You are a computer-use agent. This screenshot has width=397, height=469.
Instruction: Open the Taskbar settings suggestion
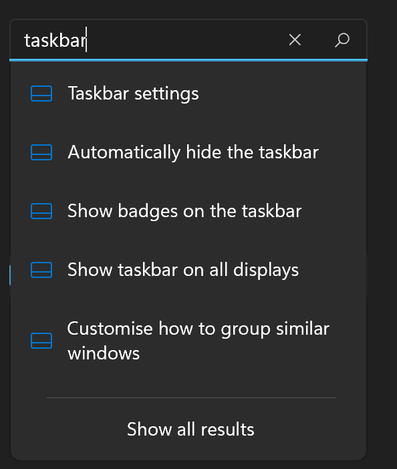tap(188, 94)
